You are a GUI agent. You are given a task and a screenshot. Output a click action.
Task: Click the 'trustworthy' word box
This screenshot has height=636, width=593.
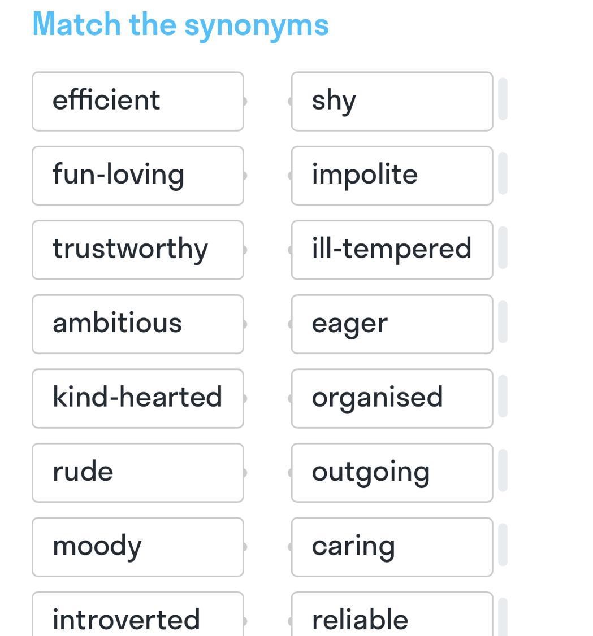click(137, 250)
